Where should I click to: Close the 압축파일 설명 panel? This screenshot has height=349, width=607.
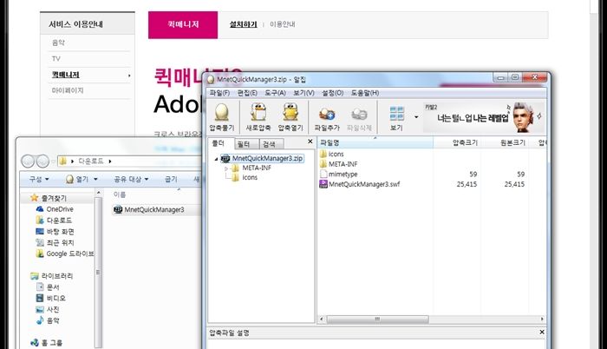click(542, 333)
